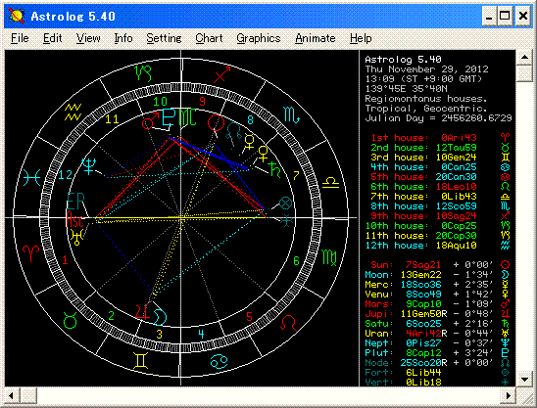This screenshot has width=537, height=408.
Task: Click the horizontal scrollbar thumb
Action: [27, 395]
